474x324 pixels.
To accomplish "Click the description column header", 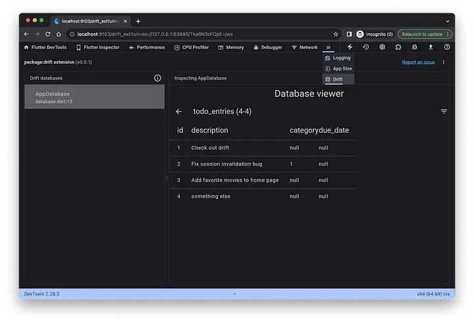I will pos(209,130).
